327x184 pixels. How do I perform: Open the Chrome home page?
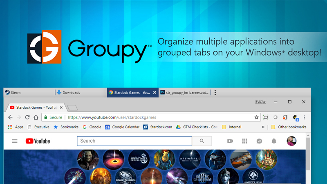click(x=36, y=117)
